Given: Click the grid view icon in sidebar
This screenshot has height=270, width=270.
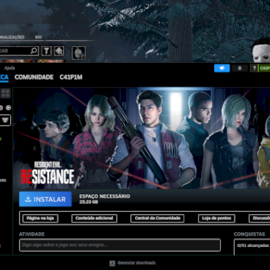Looking at the screenshot, I should (x=5, y=93).
